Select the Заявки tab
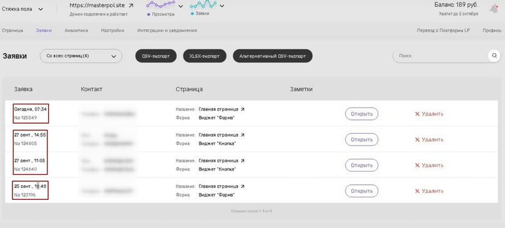505x228 pixels. pos(44,31)
